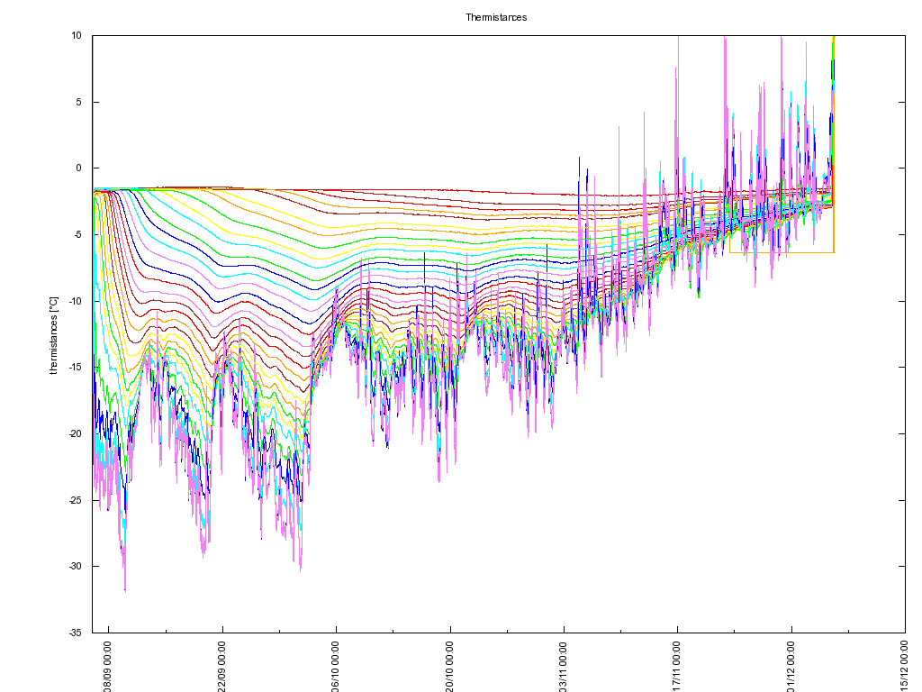This screenshot has width=922, height=692.
Task: Click the 17/11 00:00 date label
Action: [x=677, y=666]
